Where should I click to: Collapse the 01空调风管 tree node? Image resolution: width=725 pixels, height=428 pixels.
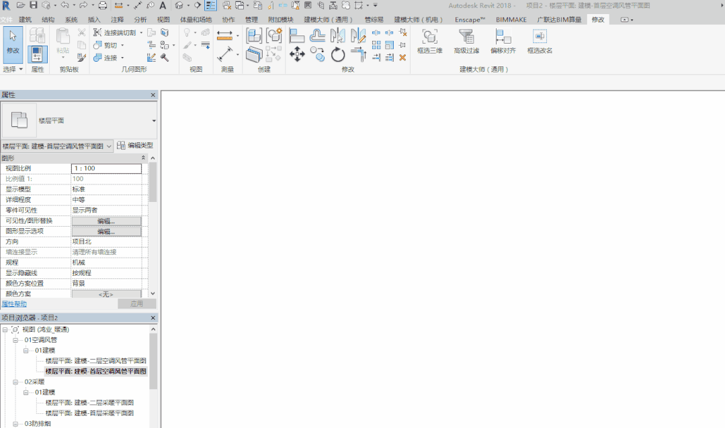pos(15,340)
